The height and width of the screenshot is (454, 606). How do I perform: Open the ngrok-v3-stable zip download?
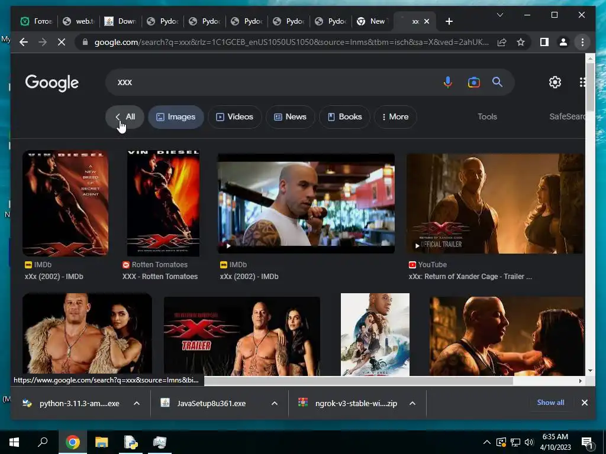[348, 403]
